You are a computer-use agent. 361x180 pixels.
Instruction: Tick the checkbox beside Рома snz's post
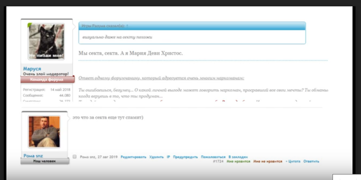(x=75, y=157)
